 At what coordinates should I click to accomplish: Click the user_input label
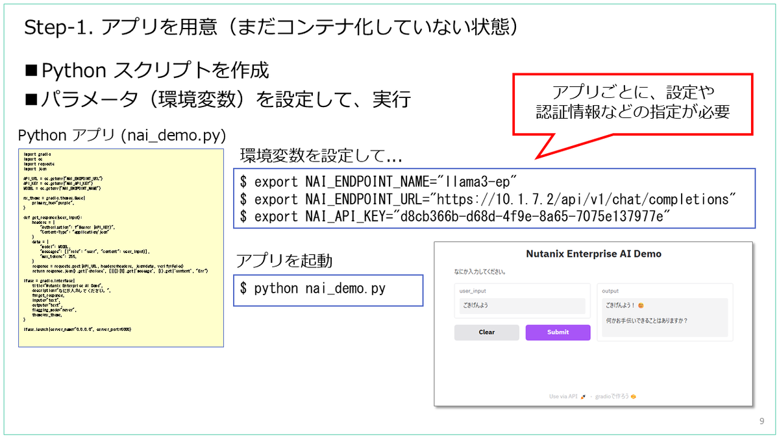473,291
